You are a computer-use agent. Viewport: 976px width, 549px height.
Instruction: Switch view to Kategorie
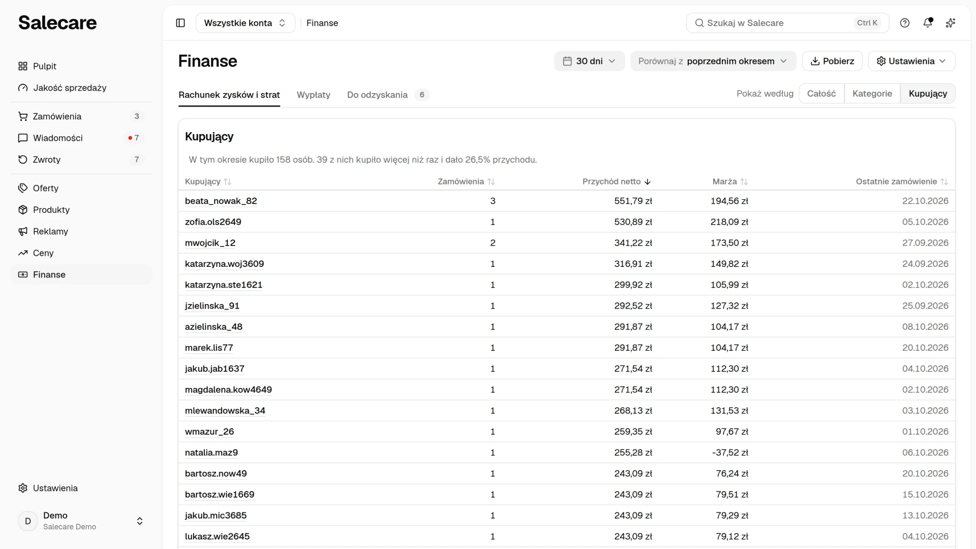pyautogui.click(x=872, y=94)
